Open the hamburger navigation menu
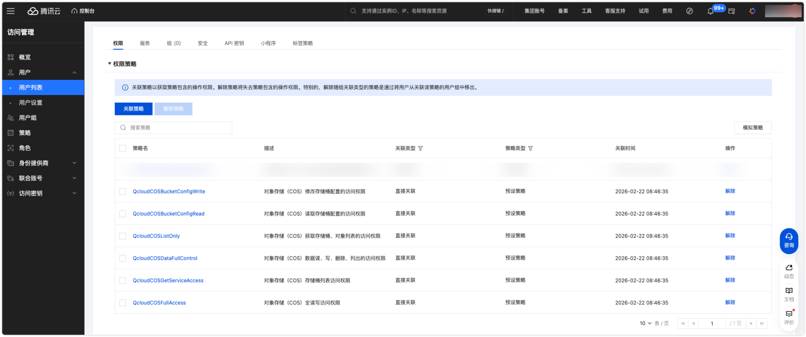The image size is (806, 337). (x=11, y=11)
